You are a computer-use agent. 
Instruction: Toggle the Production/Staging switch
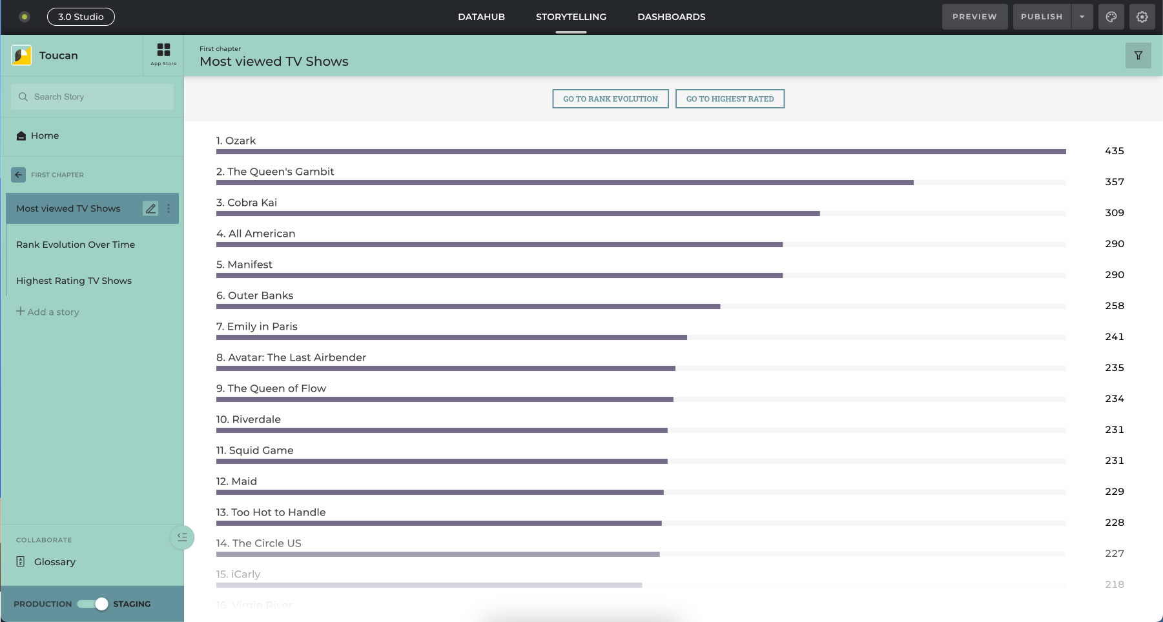coord(93,604)
